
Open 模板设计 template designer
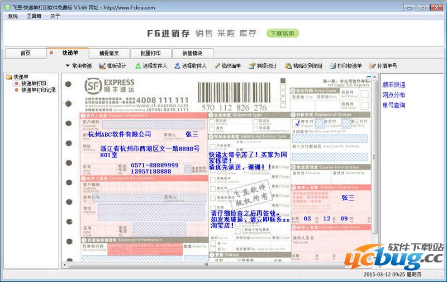click(x=113, y=66)
